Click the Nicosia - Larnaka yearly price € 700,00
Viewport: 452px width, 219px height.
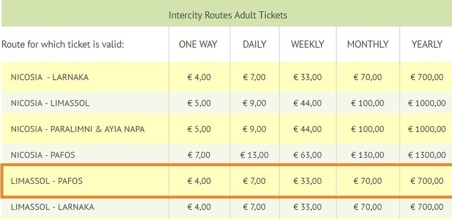[x=427, y=78]
